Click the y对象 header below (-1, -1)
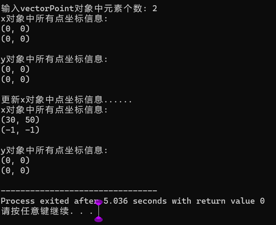The image size is (276, 225). (54, 150)
